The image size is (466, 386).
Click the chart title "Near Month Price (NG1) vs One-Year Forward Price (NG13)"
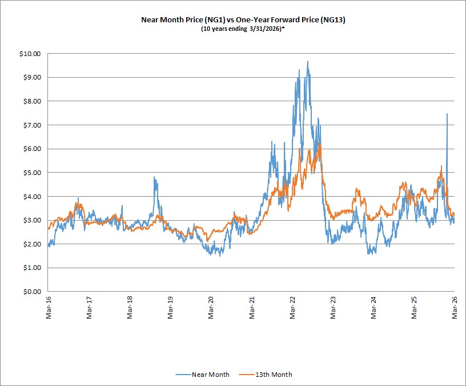(x=243, y=20)
